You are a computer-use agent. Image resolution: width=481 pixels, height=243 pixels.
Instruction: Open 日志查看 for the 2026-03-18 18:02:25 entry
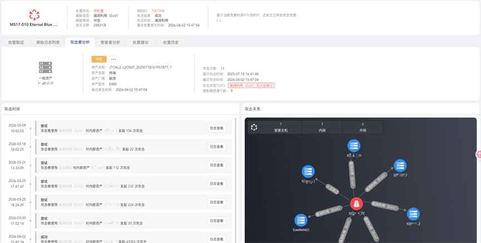(216, 147)
